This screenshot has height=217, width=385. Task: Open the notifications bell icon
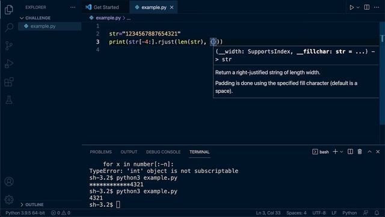pyautogui.click(x=377, y=213)
